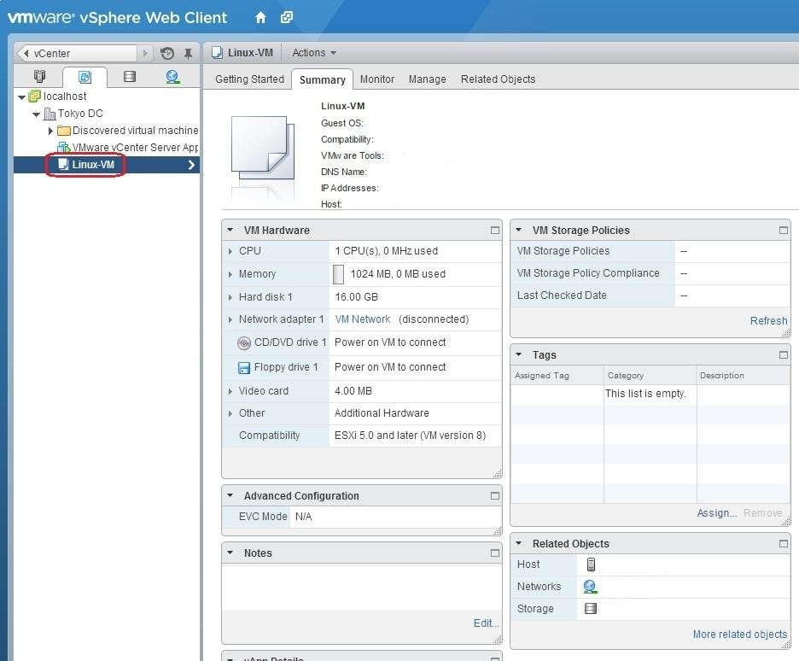Select Linux-VM in the inventory tree
This screenshot has width=799, height=661.
tap(93, 165)
